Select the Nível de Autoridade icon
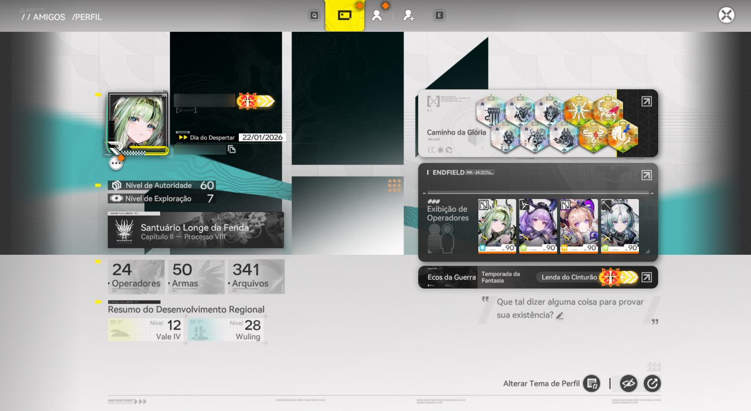Viewport: 751px width, 411px height. [x=116, y=185]
